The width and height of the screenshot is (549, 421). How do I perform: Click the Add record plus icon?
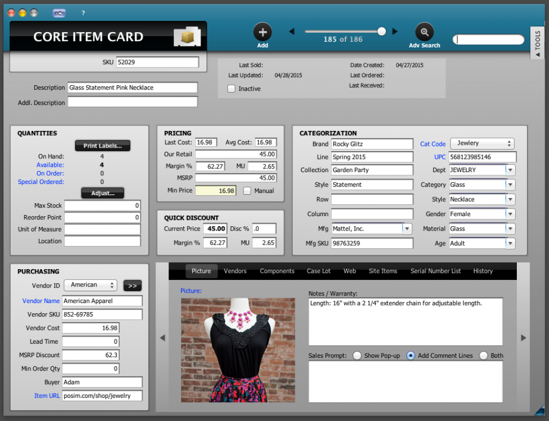262,31
